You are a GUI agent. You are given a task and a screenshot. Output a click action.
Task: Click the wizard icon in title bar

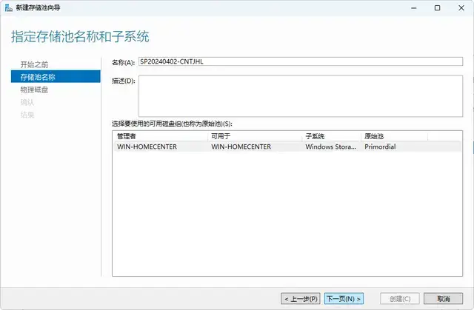[x=8, y=8]
